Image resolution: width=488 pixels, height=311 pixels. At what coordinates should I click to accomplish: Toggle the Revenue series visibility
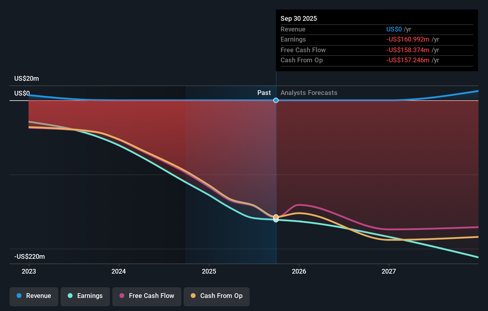pyautogui.click(x=34, y=296)
